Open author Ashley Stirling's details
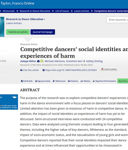This screenshot has height=150, width=128. [x=94, y=61]
